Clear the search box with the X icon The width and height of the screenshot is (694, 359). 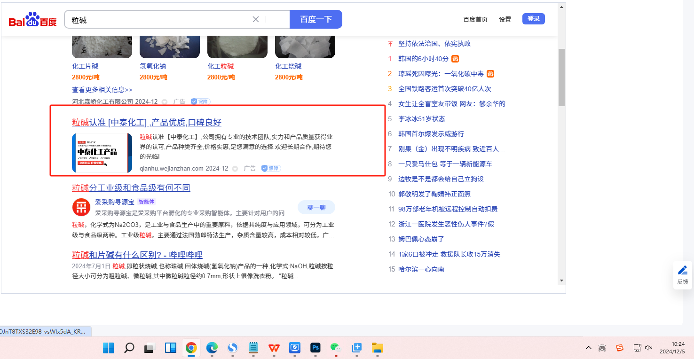click(256, 19)
